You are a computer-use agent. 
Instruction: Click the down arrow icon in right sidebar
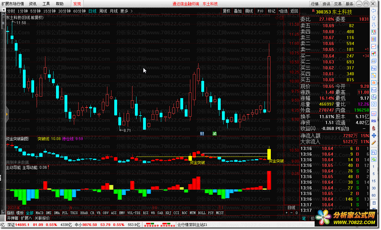coord(373,25)
